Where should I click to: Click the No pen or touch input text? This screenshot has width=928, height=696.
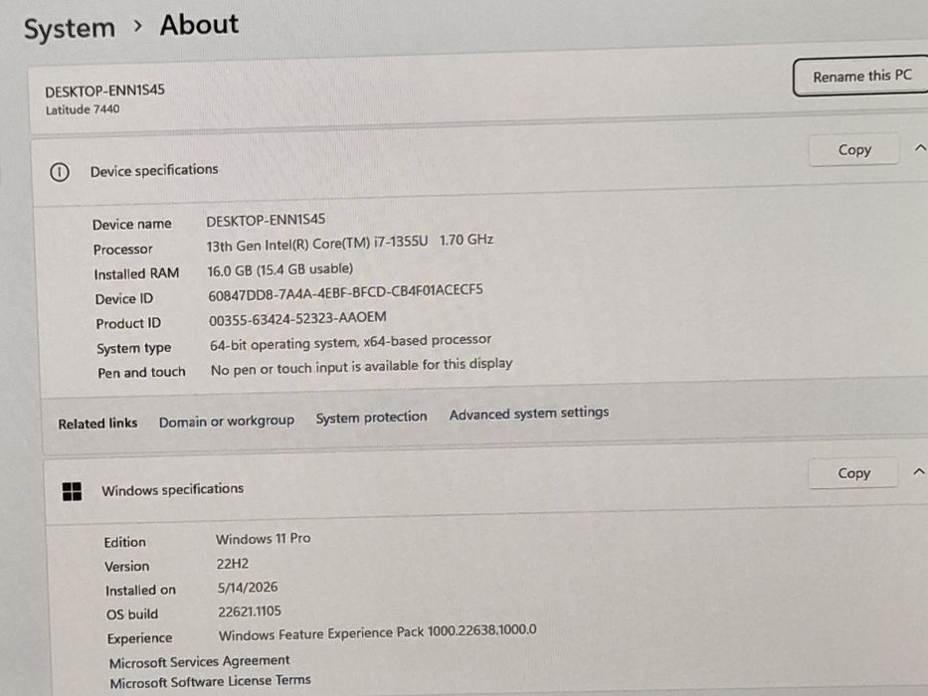click(x=362, y=366)
